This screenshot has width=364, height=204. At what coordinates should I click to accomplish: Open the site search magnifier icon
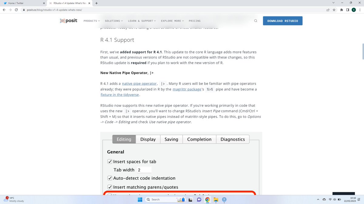point(256,21)
